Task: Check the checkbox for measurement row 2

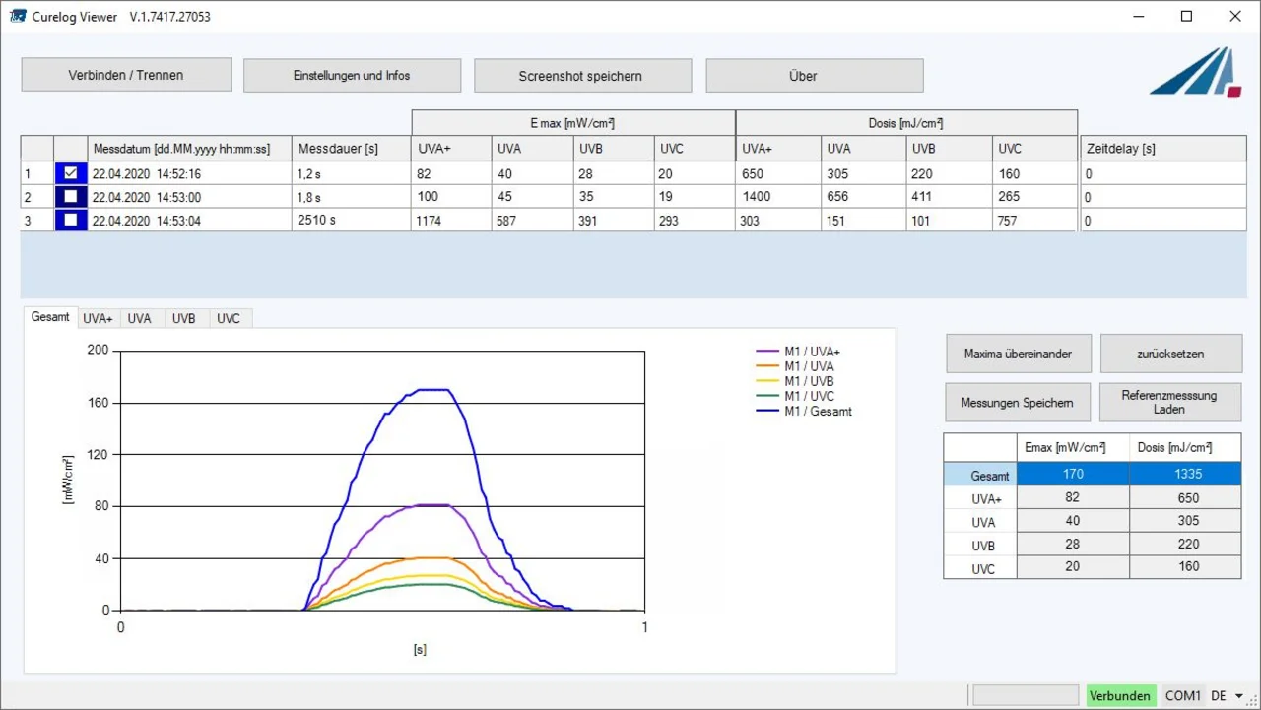Action: pyautogui.click(x=70, y=197)
